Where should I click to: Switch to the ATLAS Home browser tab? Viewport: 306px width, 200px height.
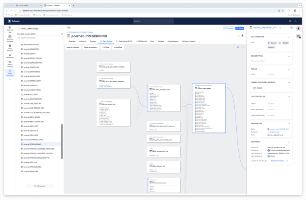(x=28, y=6)
